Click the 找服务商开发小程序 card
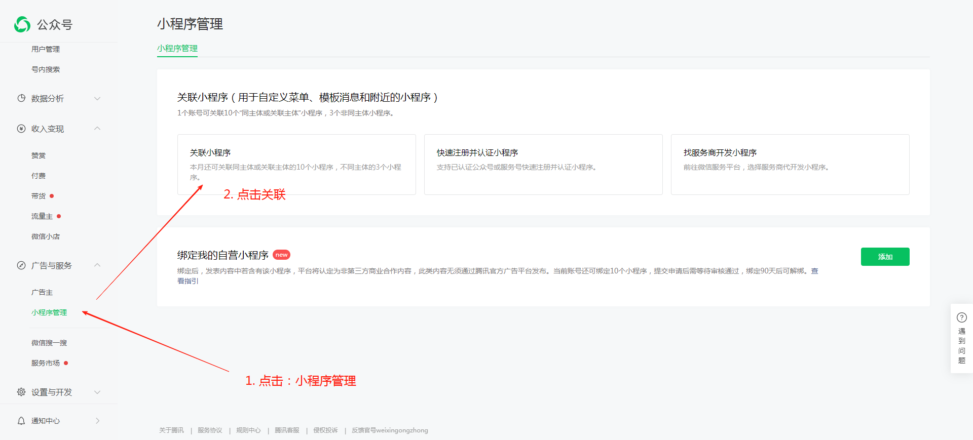The image size is (973, 440). click(x=790, y=165)
